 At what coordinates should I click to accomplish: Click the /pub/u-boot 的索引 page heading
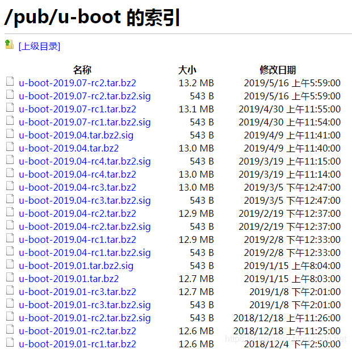pos(92,18)
